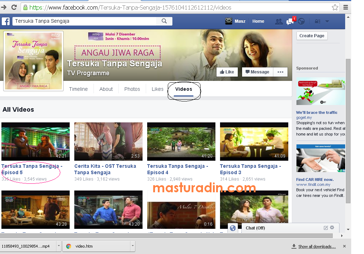
Task: Click the goget.my sponsored ad image
Action: coord(321,91)
